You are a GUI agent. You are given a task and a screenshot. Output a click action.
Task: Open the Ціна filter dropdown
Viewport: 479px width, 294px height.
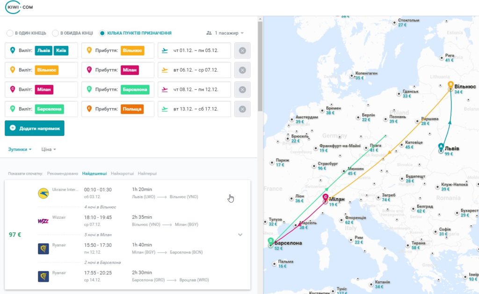click(49, 149)
